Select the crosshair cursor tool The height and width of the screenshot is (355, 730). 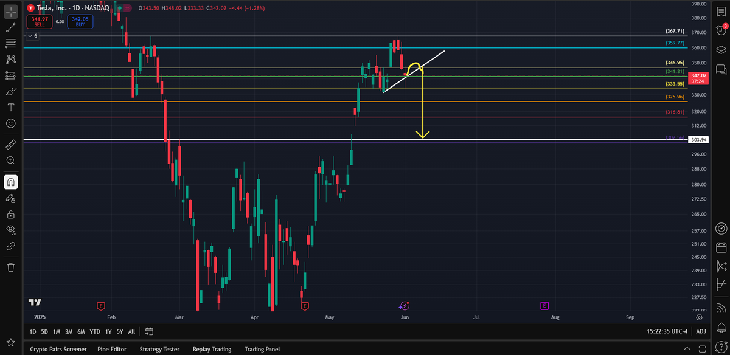pos(11,10)
